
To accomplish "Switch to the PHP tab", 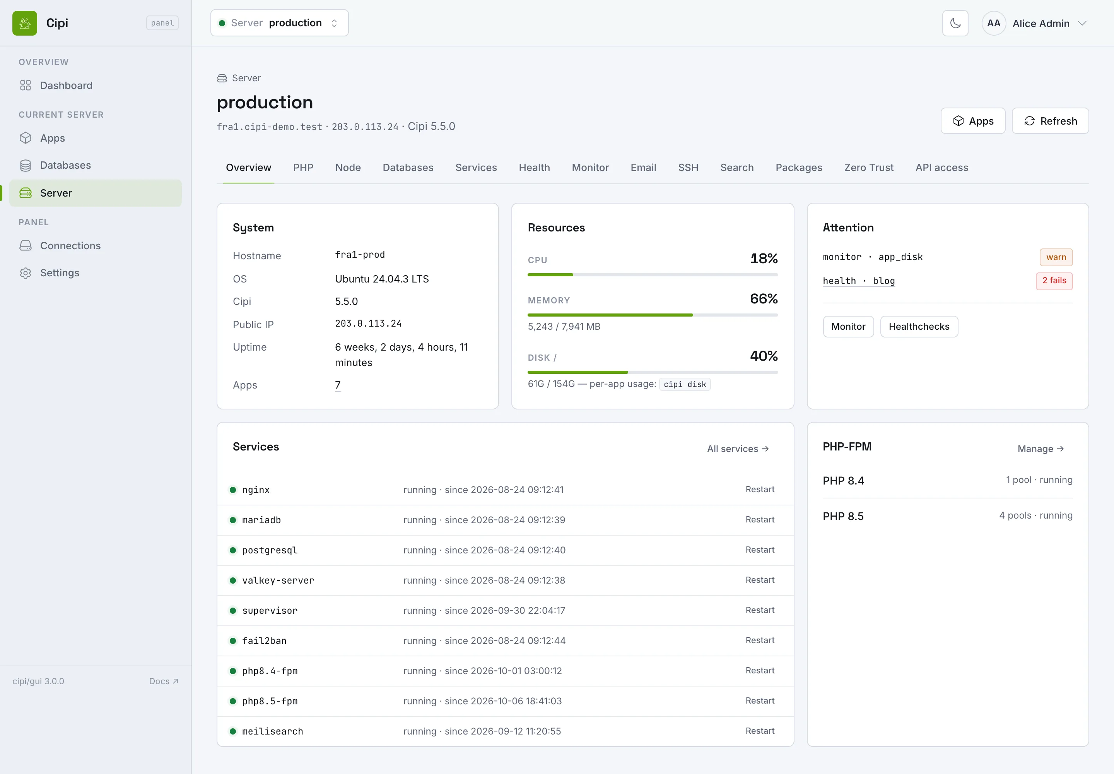I will (303, 167).
